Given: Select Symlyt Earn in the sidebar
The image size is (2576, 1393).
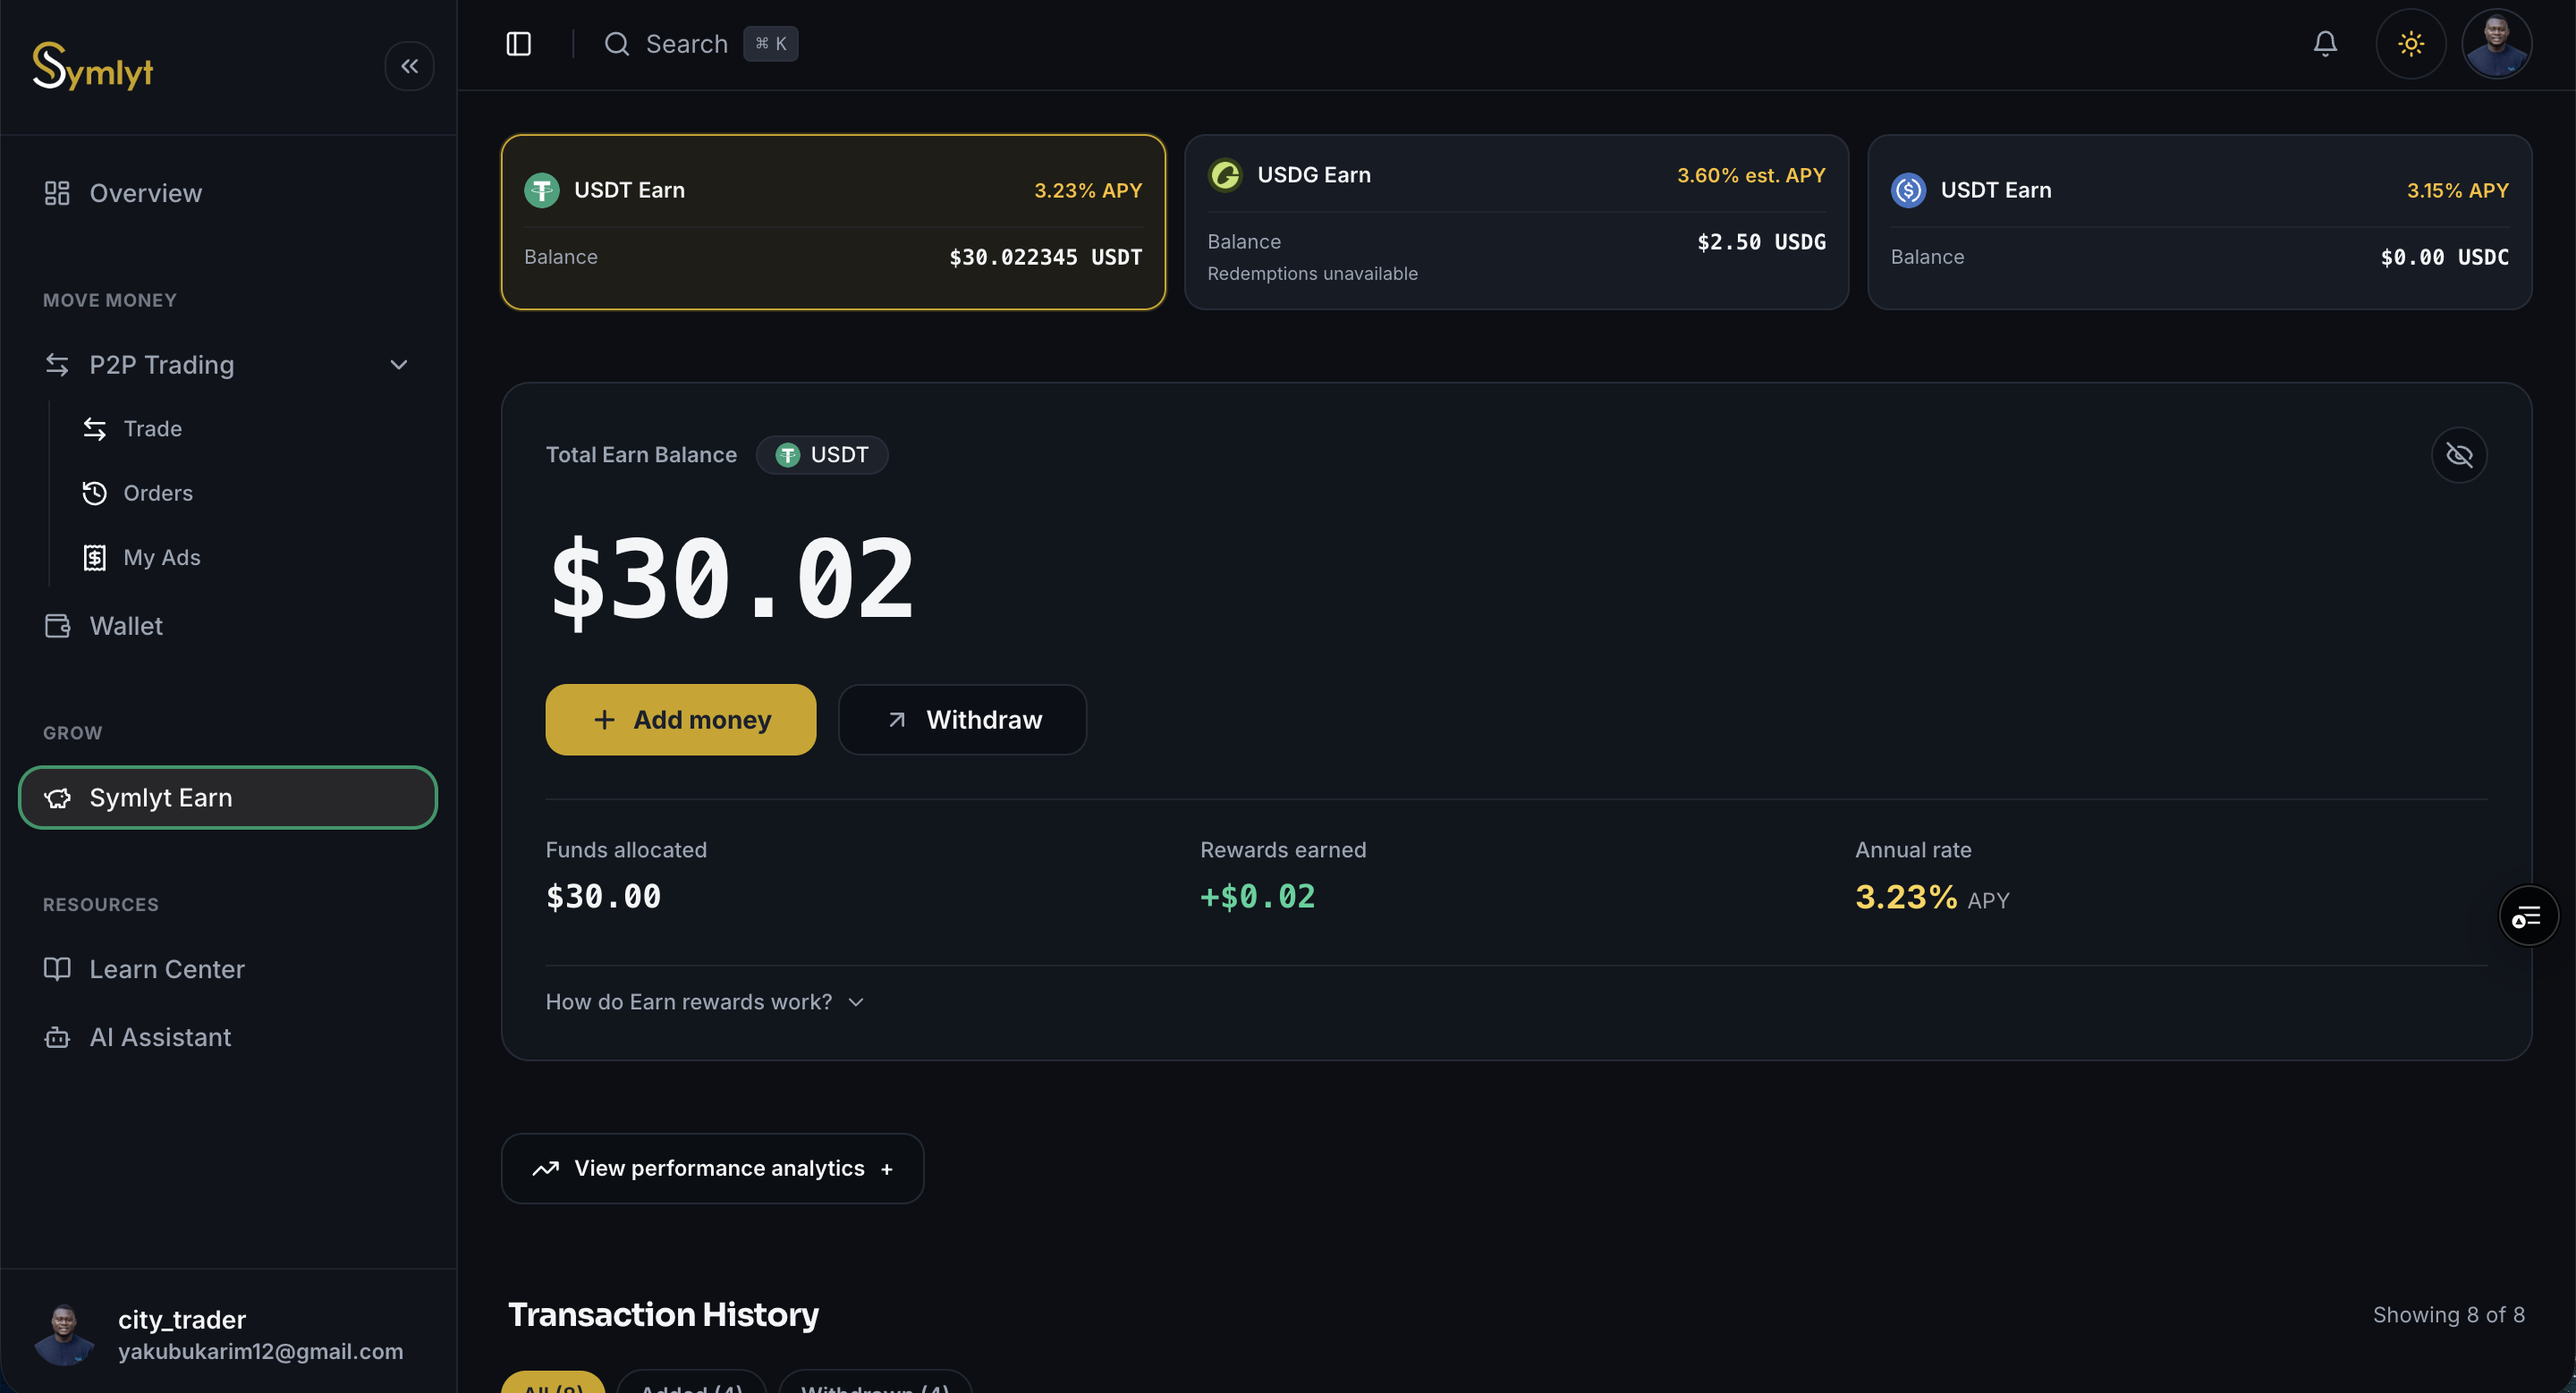Looking at the screenshot, I should click(228, 798).
